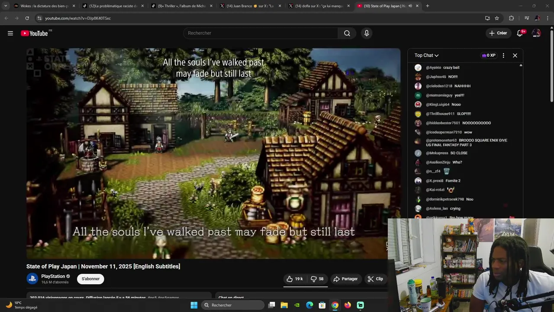Start voice search with the microphone icon

coord(367,33)
